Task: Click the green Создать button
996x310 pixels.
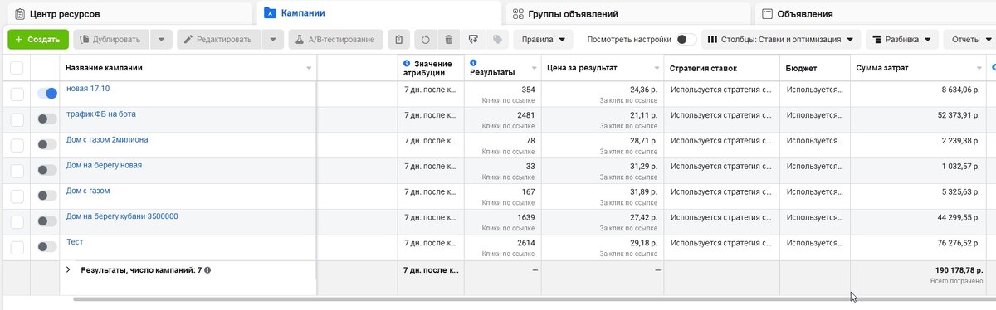Action: 38,39
